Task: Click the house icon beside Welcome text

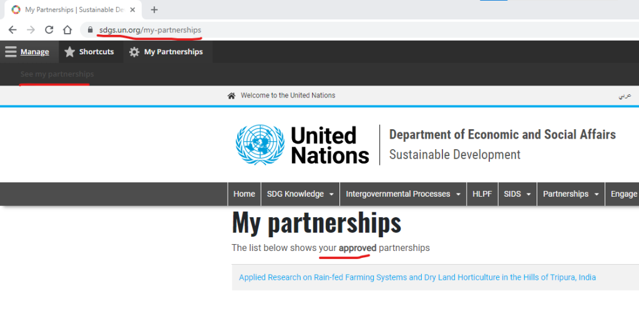Action: (x=232, y=96)
